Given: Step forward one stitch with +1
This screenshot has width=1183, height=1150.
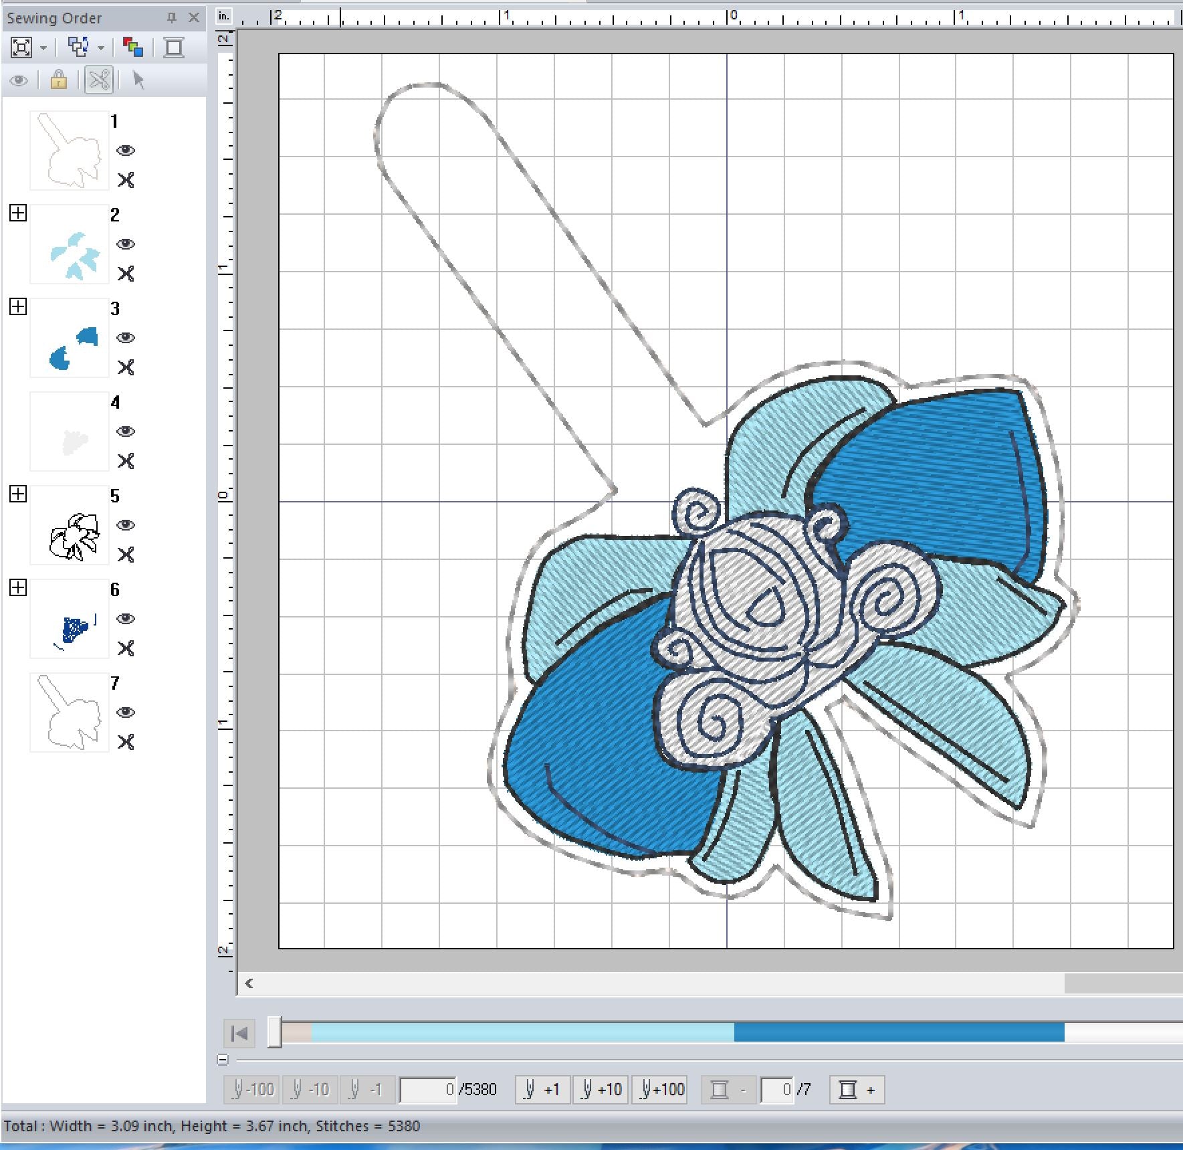Looking at the screenshot, I should [x=542, y=1090].
